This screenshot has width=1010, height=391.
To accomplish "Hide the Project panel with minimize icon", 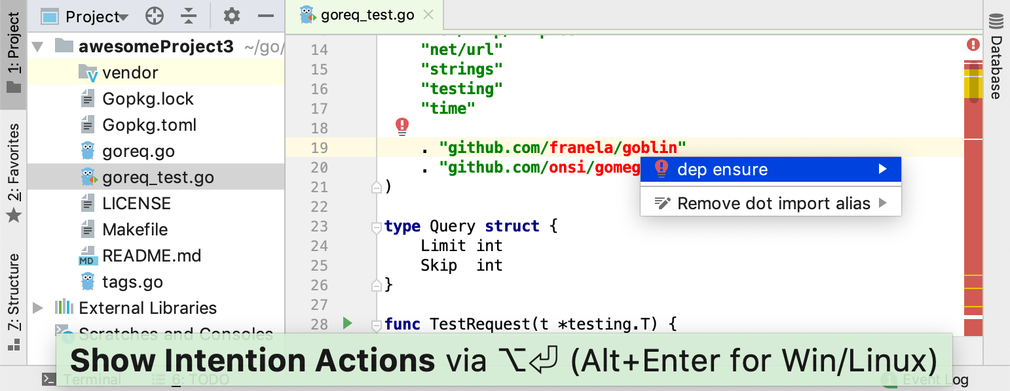I will [266, 16].
